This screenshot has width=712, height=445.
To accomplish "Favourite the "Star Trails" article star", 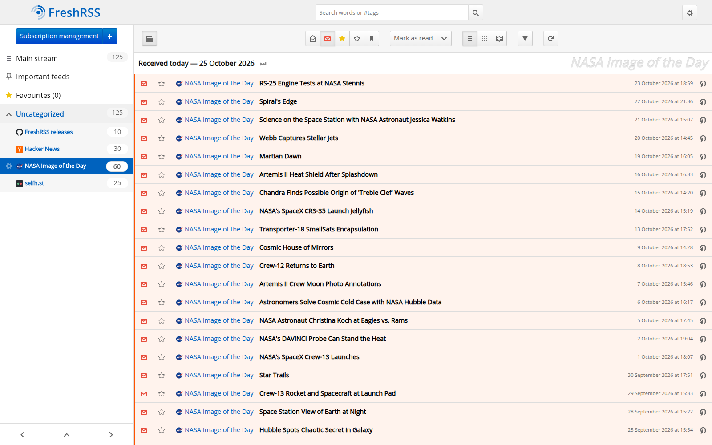I will pyautogui.click(x=162, y=376).
